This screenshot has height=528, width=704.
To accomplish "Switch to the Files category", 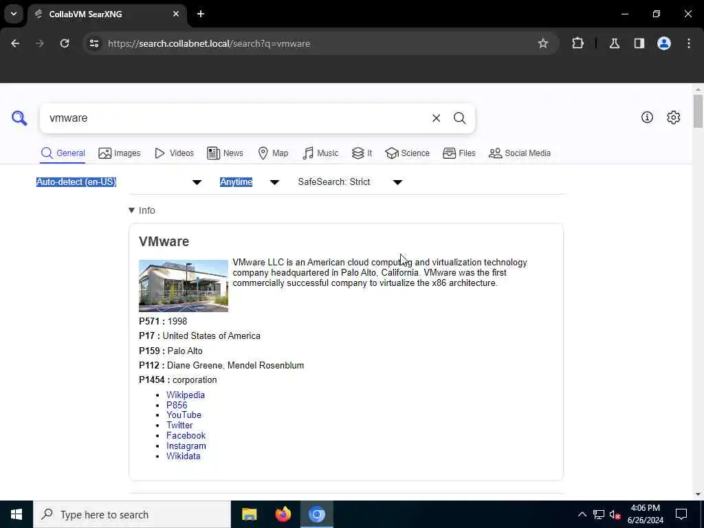I will (x=459, y=153).
